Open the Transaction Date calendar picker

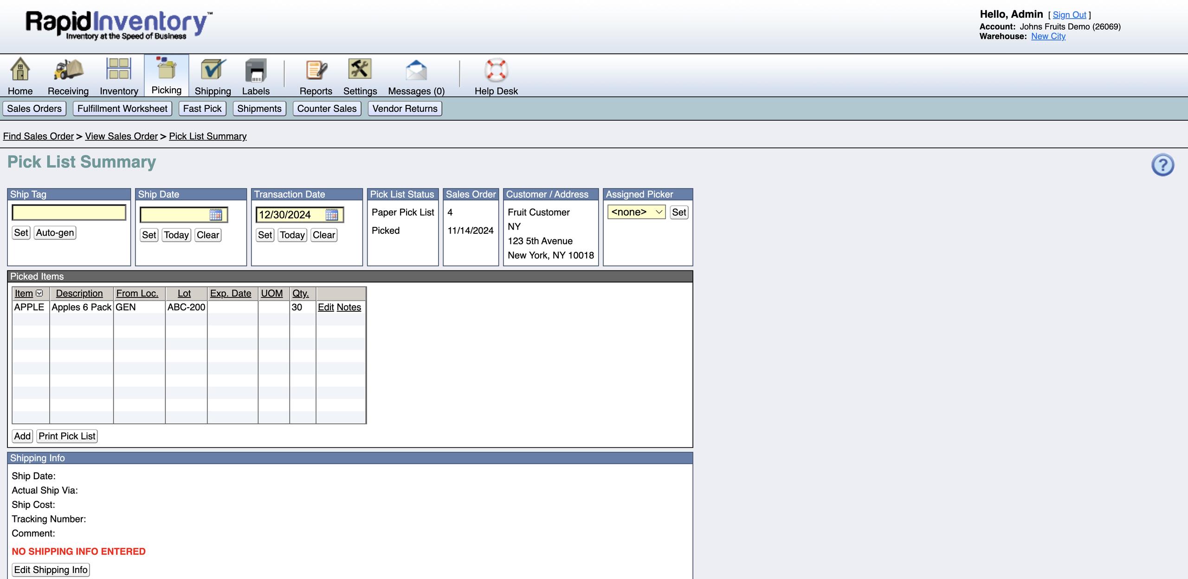tap(332, 215)
